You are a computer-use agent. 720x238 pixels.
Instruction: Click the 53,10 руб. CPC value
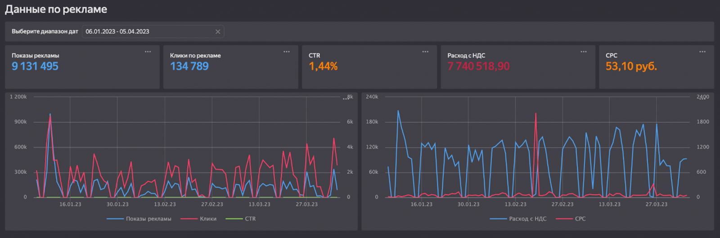(x=631, y=66)
